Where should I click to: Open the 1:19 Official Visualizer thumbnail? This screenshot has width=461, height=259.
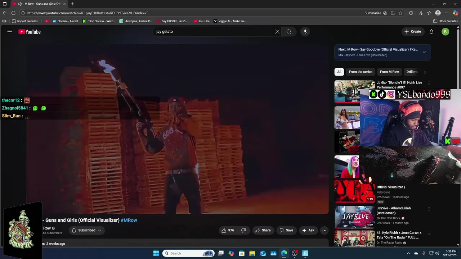pyautogui.click(x=354, y=192)
